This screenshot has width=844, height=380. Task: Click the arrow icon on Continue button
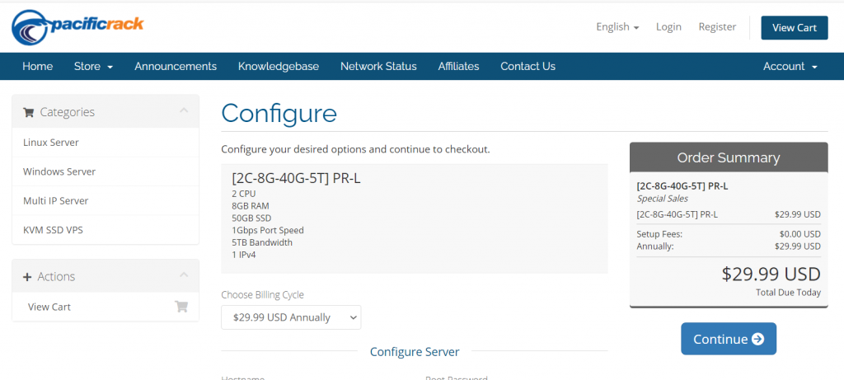tap(758, 339)
